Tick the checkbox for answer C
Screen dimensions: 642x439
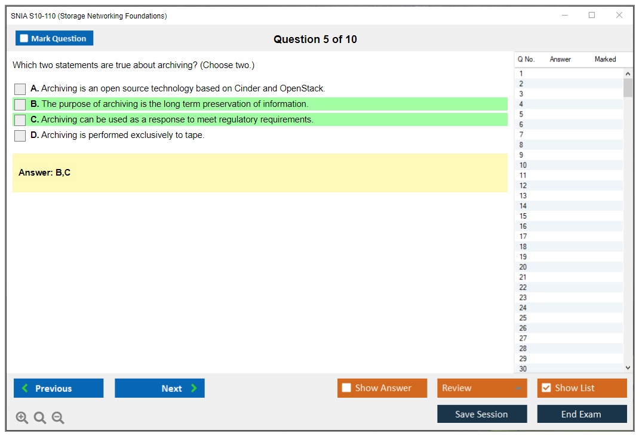point(20,120)
